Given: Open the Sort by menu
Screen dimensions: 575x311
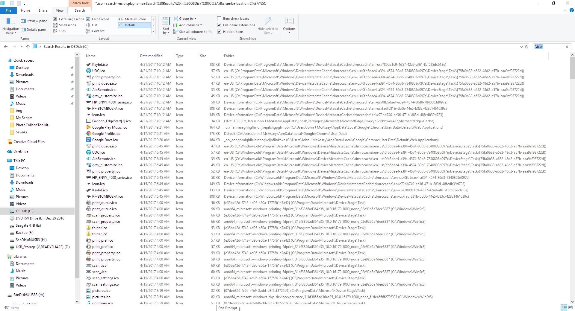Looking at the screenshot, I should pos(166,26).
